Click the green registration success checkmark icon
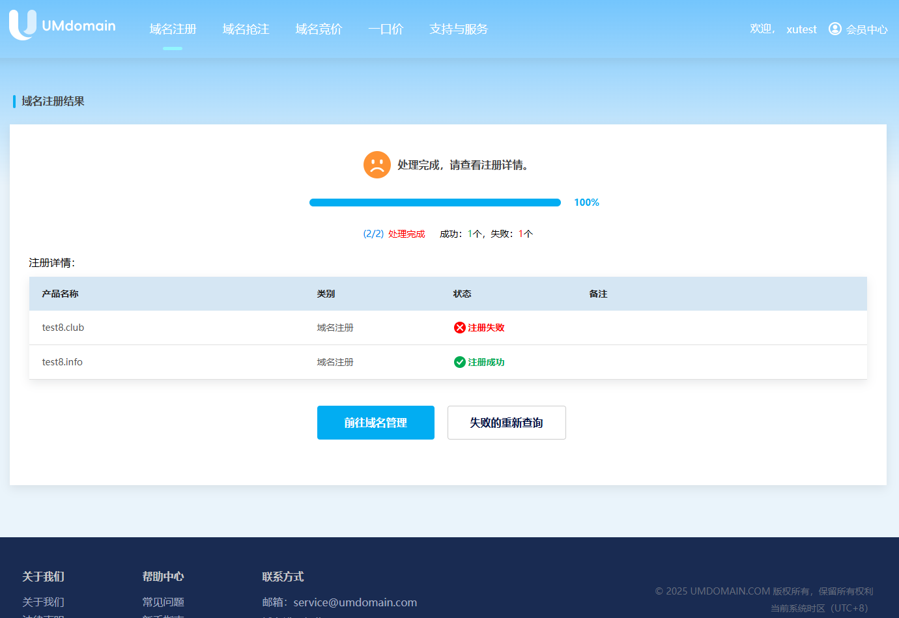This screenshot has width=899, height=618. tap(459, 362)
